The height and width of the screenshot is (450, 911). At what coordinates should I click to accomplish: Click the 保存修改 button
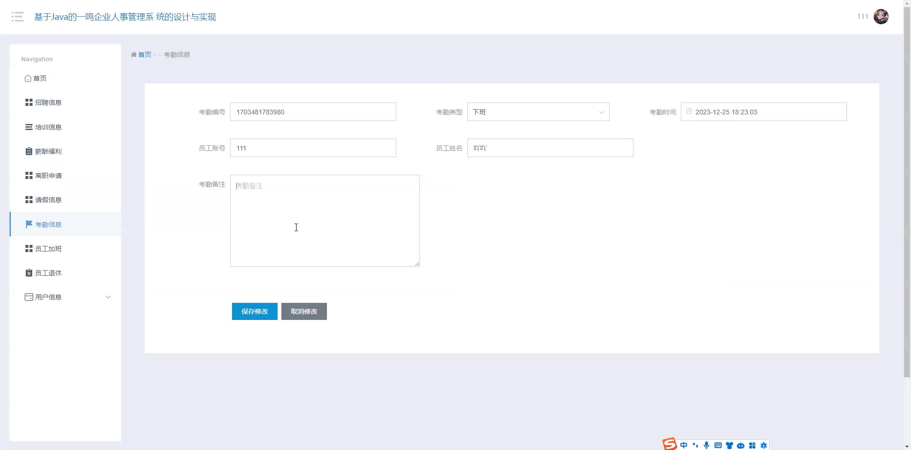pos(255,311)
